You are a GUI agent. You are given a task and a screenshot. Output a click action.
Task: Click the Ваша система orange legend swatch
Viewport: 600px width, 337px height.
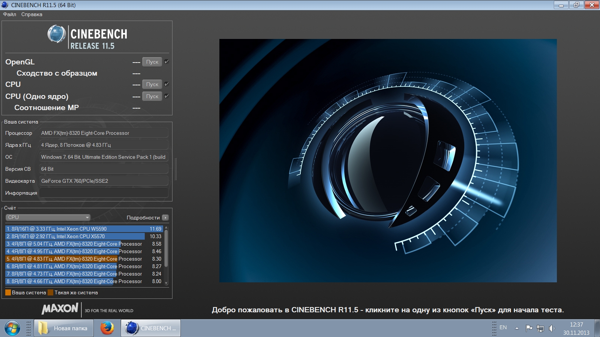coord(8,292)
